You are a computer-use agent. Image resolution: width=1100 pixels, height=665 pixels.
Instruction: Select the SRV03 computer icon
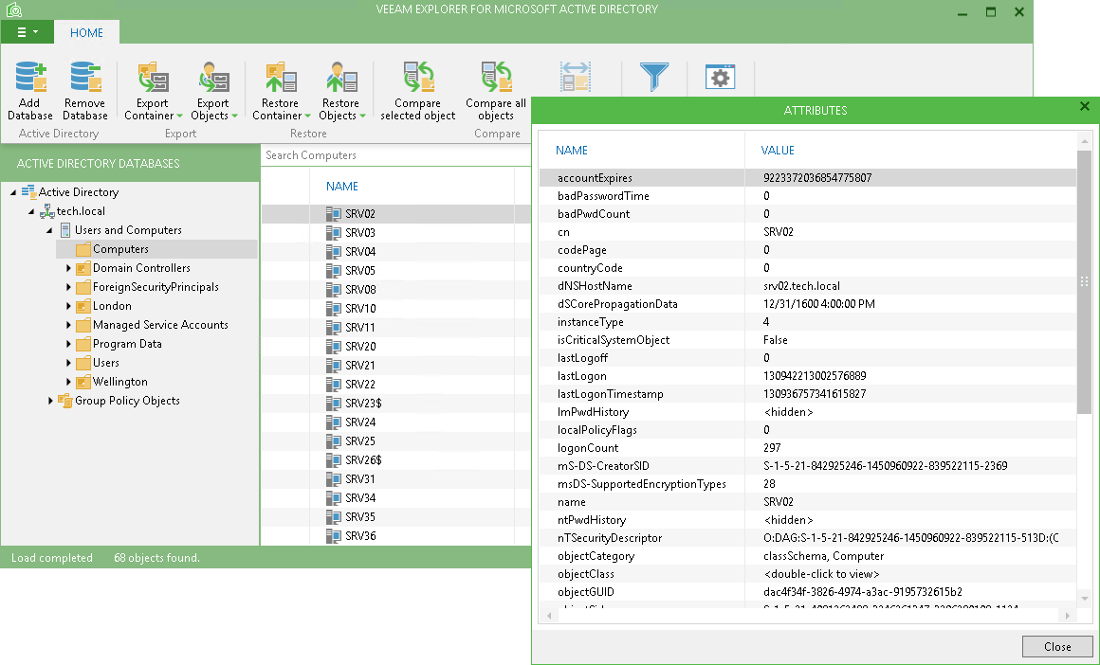pyautogui.click(x=333, y=233)
